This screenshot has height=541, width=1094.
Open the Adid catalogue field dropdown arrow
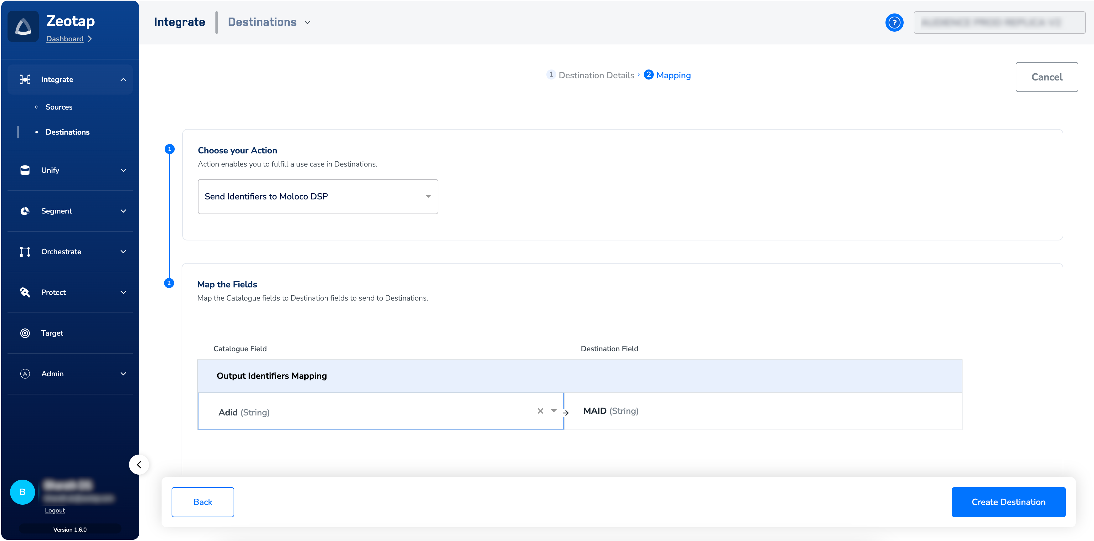[x=554, y=411]
